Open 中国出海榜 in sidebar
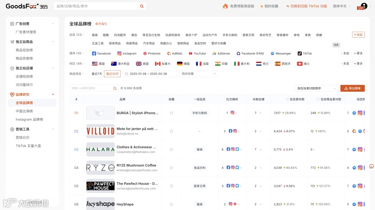Image resolution: width=375 pixels, height=210 pixels. tap(24, 111)
